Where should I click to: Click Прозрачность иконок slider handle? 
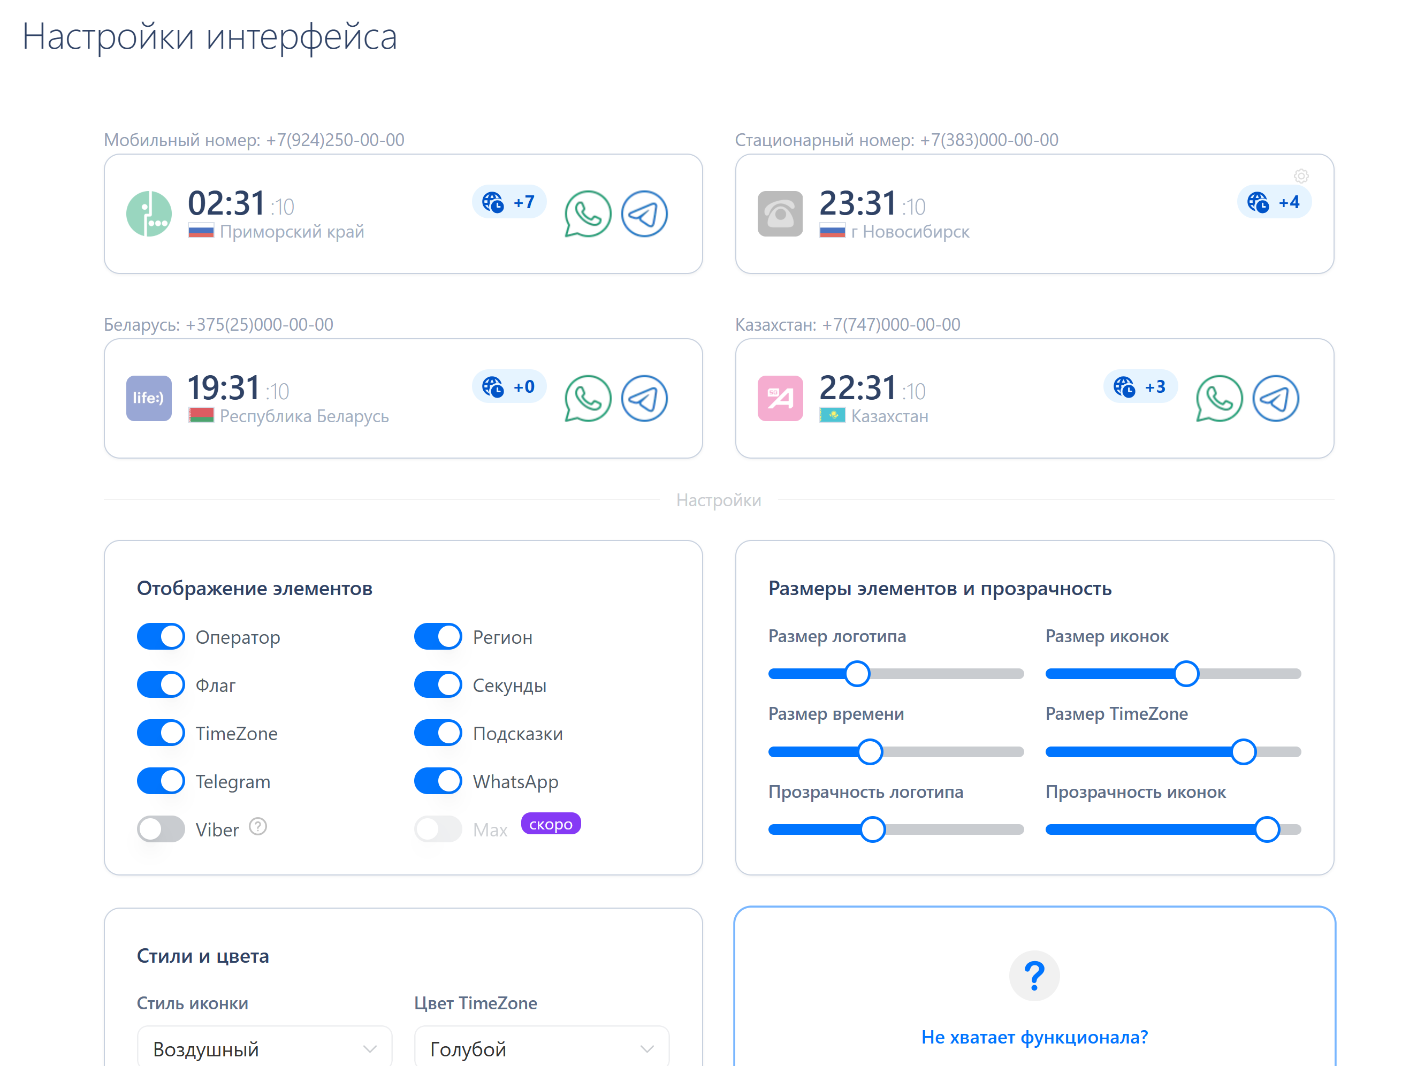[x=1267, y=829]
